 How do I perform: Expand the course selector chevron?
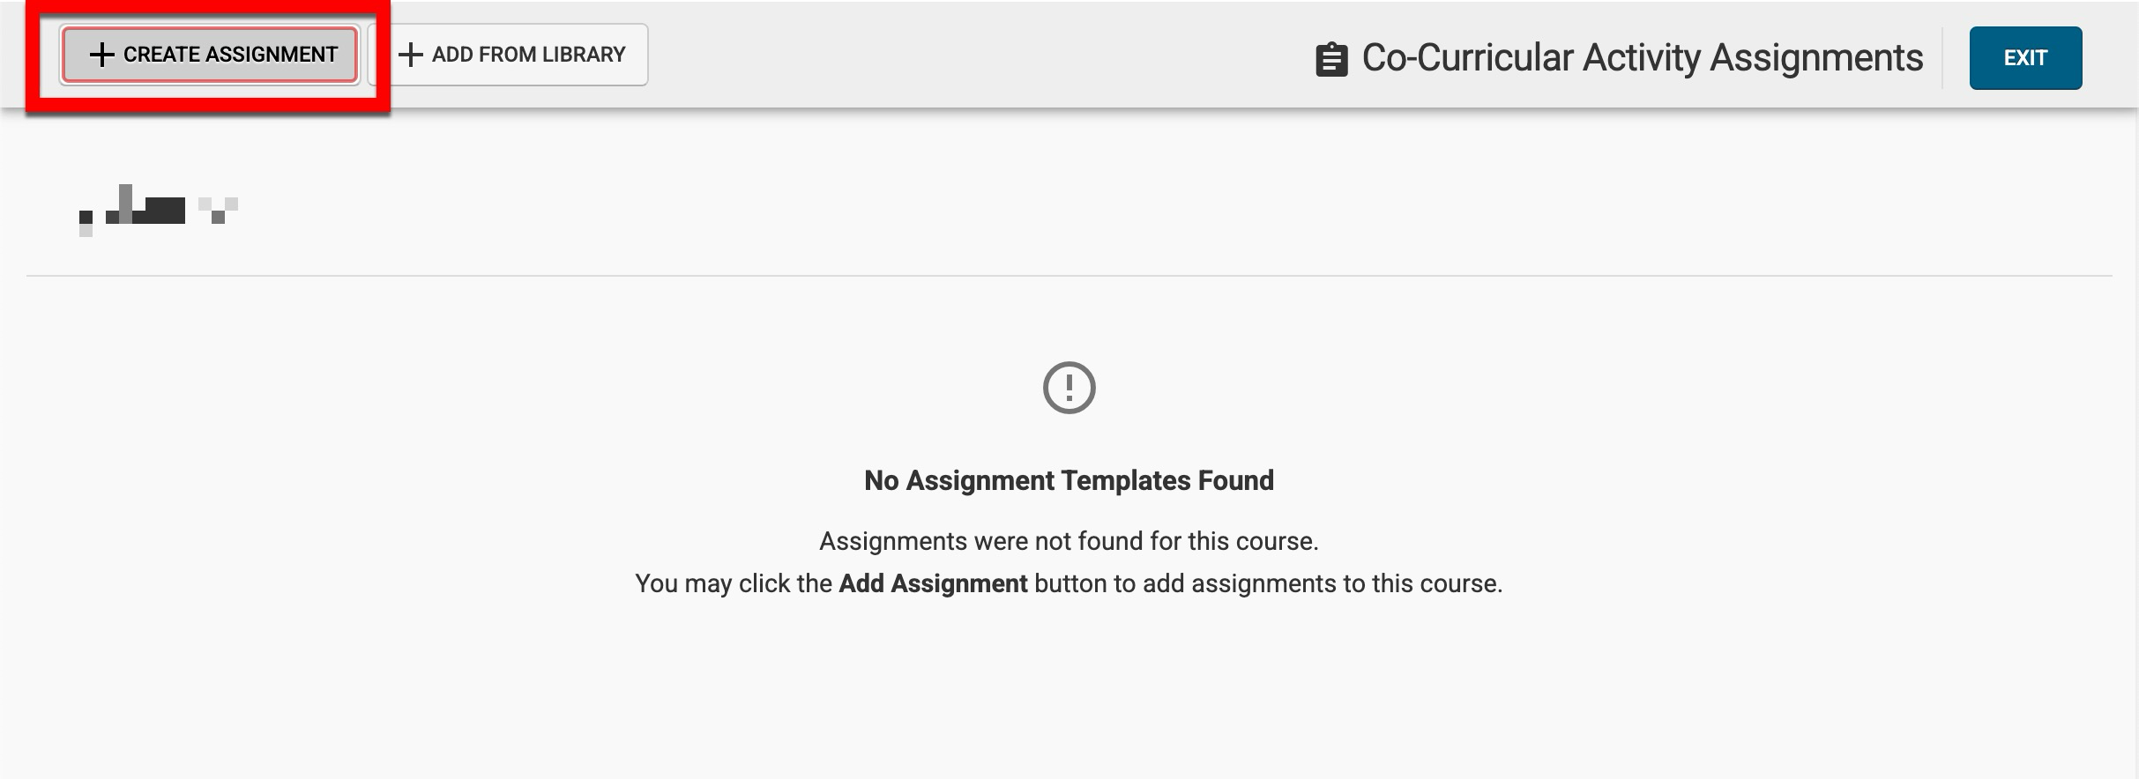click(219, 211)
